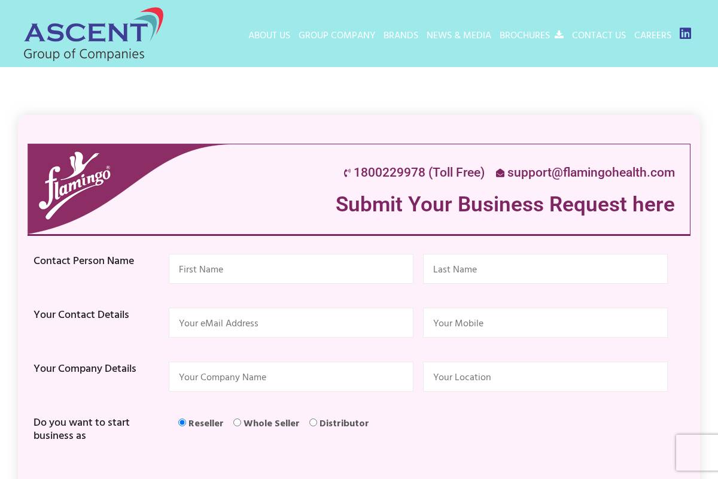The height and width of the screenshot is (479, 718).
Task: Click the Your Company Details label
Action: (85, 369)
